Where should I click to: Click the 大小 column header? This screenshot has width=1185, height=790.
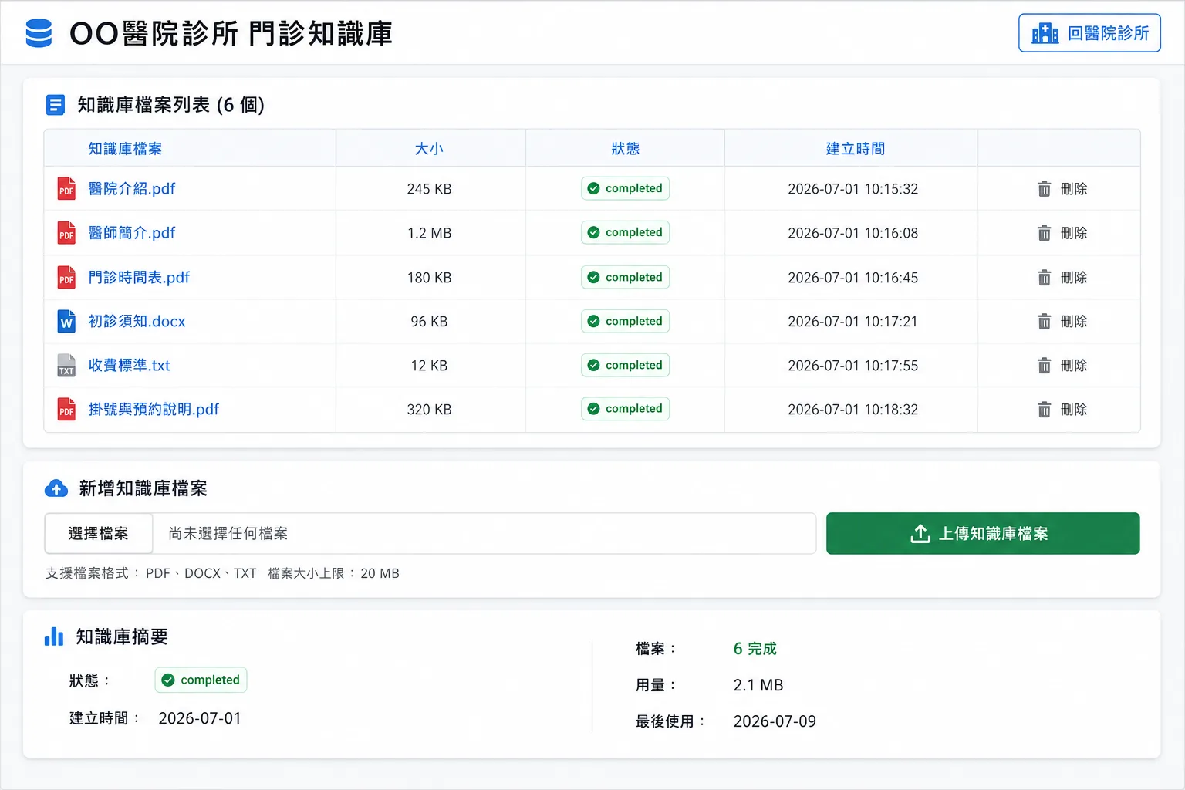(x=429, y=149)
